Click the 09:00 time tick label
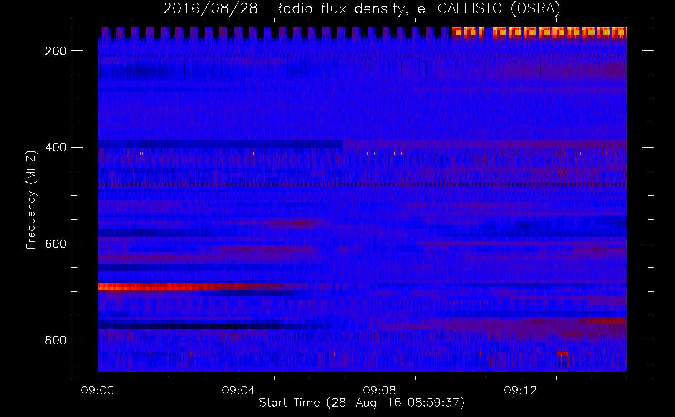 pos(98,391)
